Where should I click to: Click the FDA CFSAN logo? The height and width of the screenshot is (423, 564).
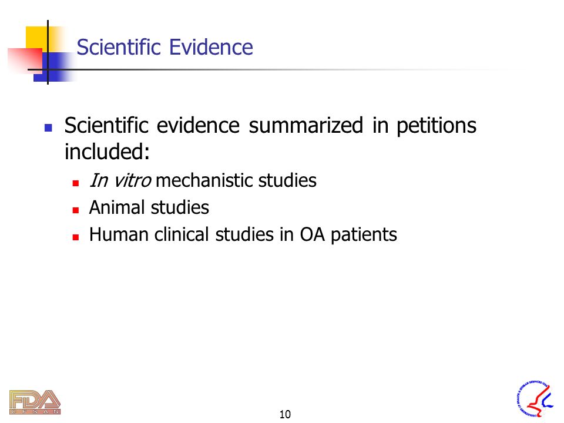(x=35, y=402)
